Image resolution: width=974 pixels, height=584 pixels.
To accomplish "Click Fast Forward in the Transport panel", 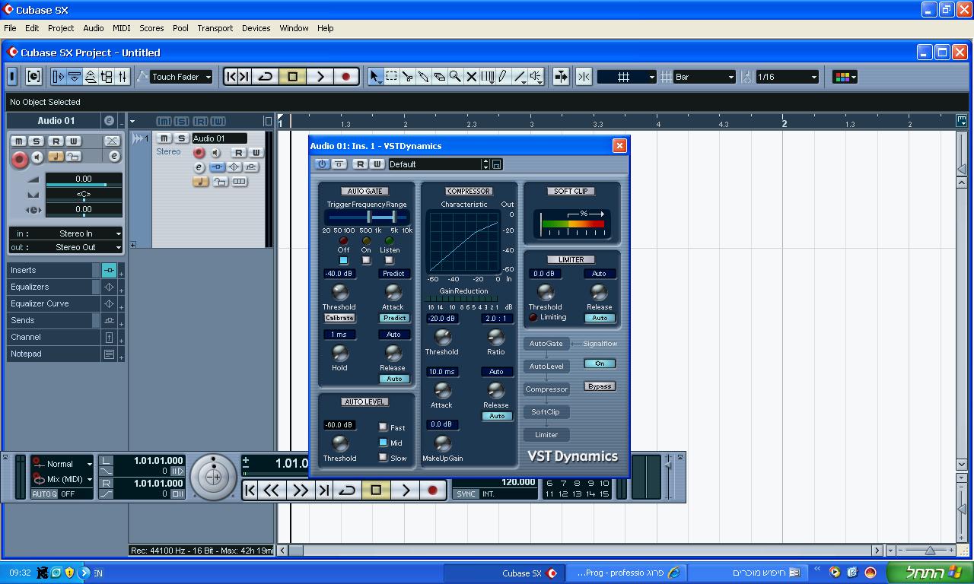I will point(300,490).
